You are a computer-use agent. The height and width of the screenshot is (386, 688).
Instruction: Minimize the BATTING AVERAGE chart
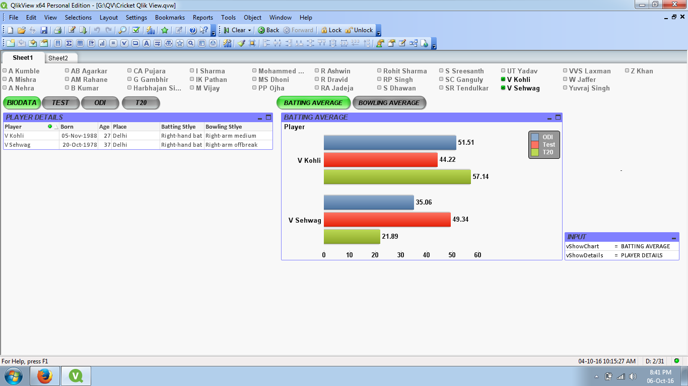pyautogui.click(x=549, y=118)
